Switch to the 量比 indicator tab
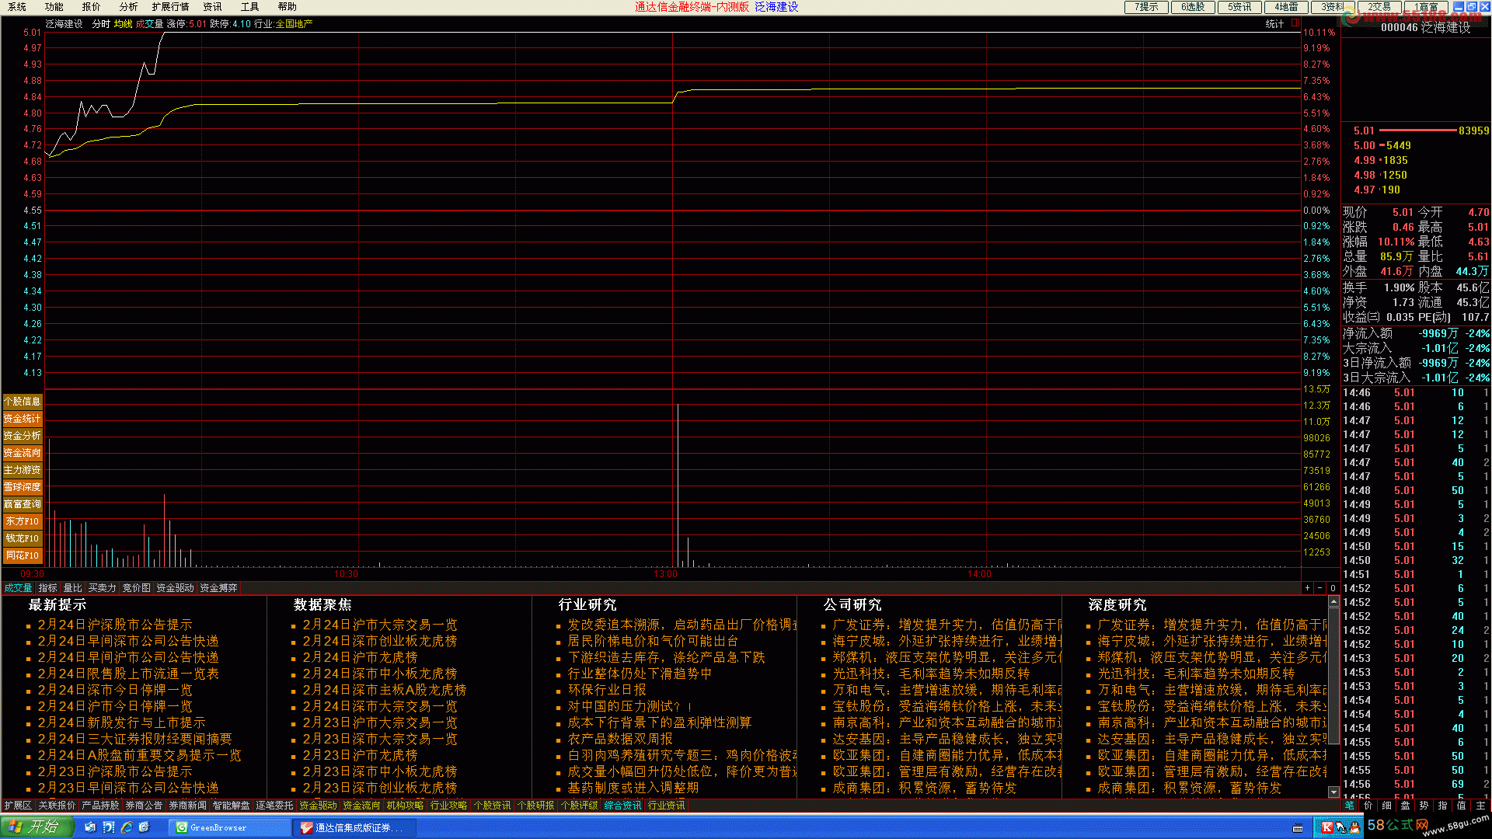The image size is (1492, 839). click(x=72, y=588)
